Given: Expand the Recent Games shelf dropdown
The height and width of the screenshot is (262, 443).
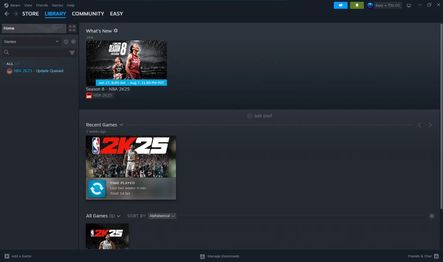Looking at the screenshot, I should 121,125.
